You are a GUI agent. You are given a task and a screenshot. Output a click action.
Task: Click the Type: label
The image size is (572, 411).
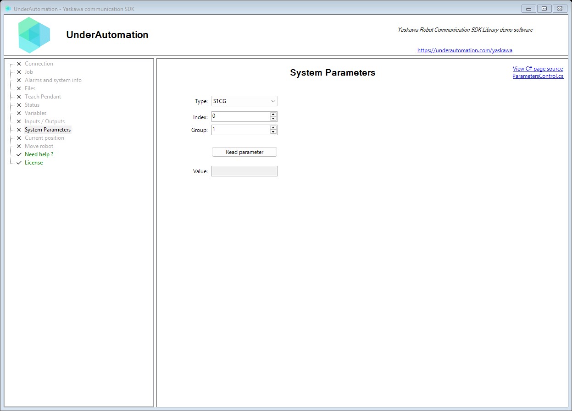coord(201,101)
